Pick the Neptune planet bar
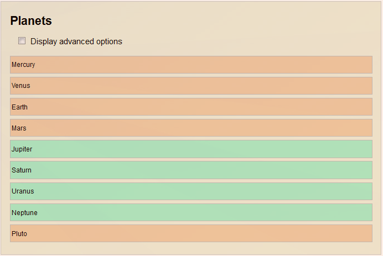 coord(191,212)
